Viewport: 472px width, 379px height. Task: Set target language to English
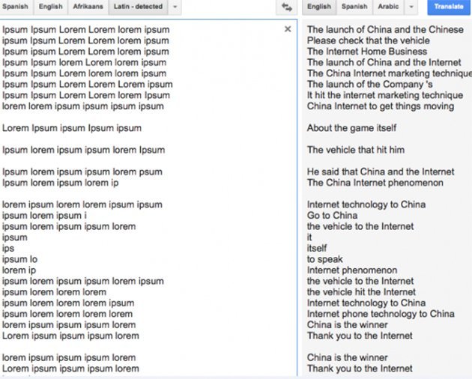[x=319, y=7]
